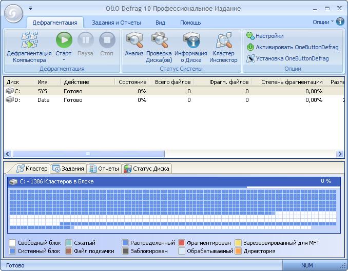Viewport: 348px width, 271px height.
Task: Click the O&O Defrag round application orb
Action: 13,13
